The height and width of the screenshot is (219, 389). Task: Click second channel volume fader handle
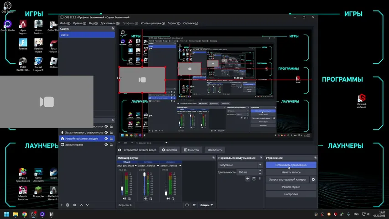click(x=145, y=175)
